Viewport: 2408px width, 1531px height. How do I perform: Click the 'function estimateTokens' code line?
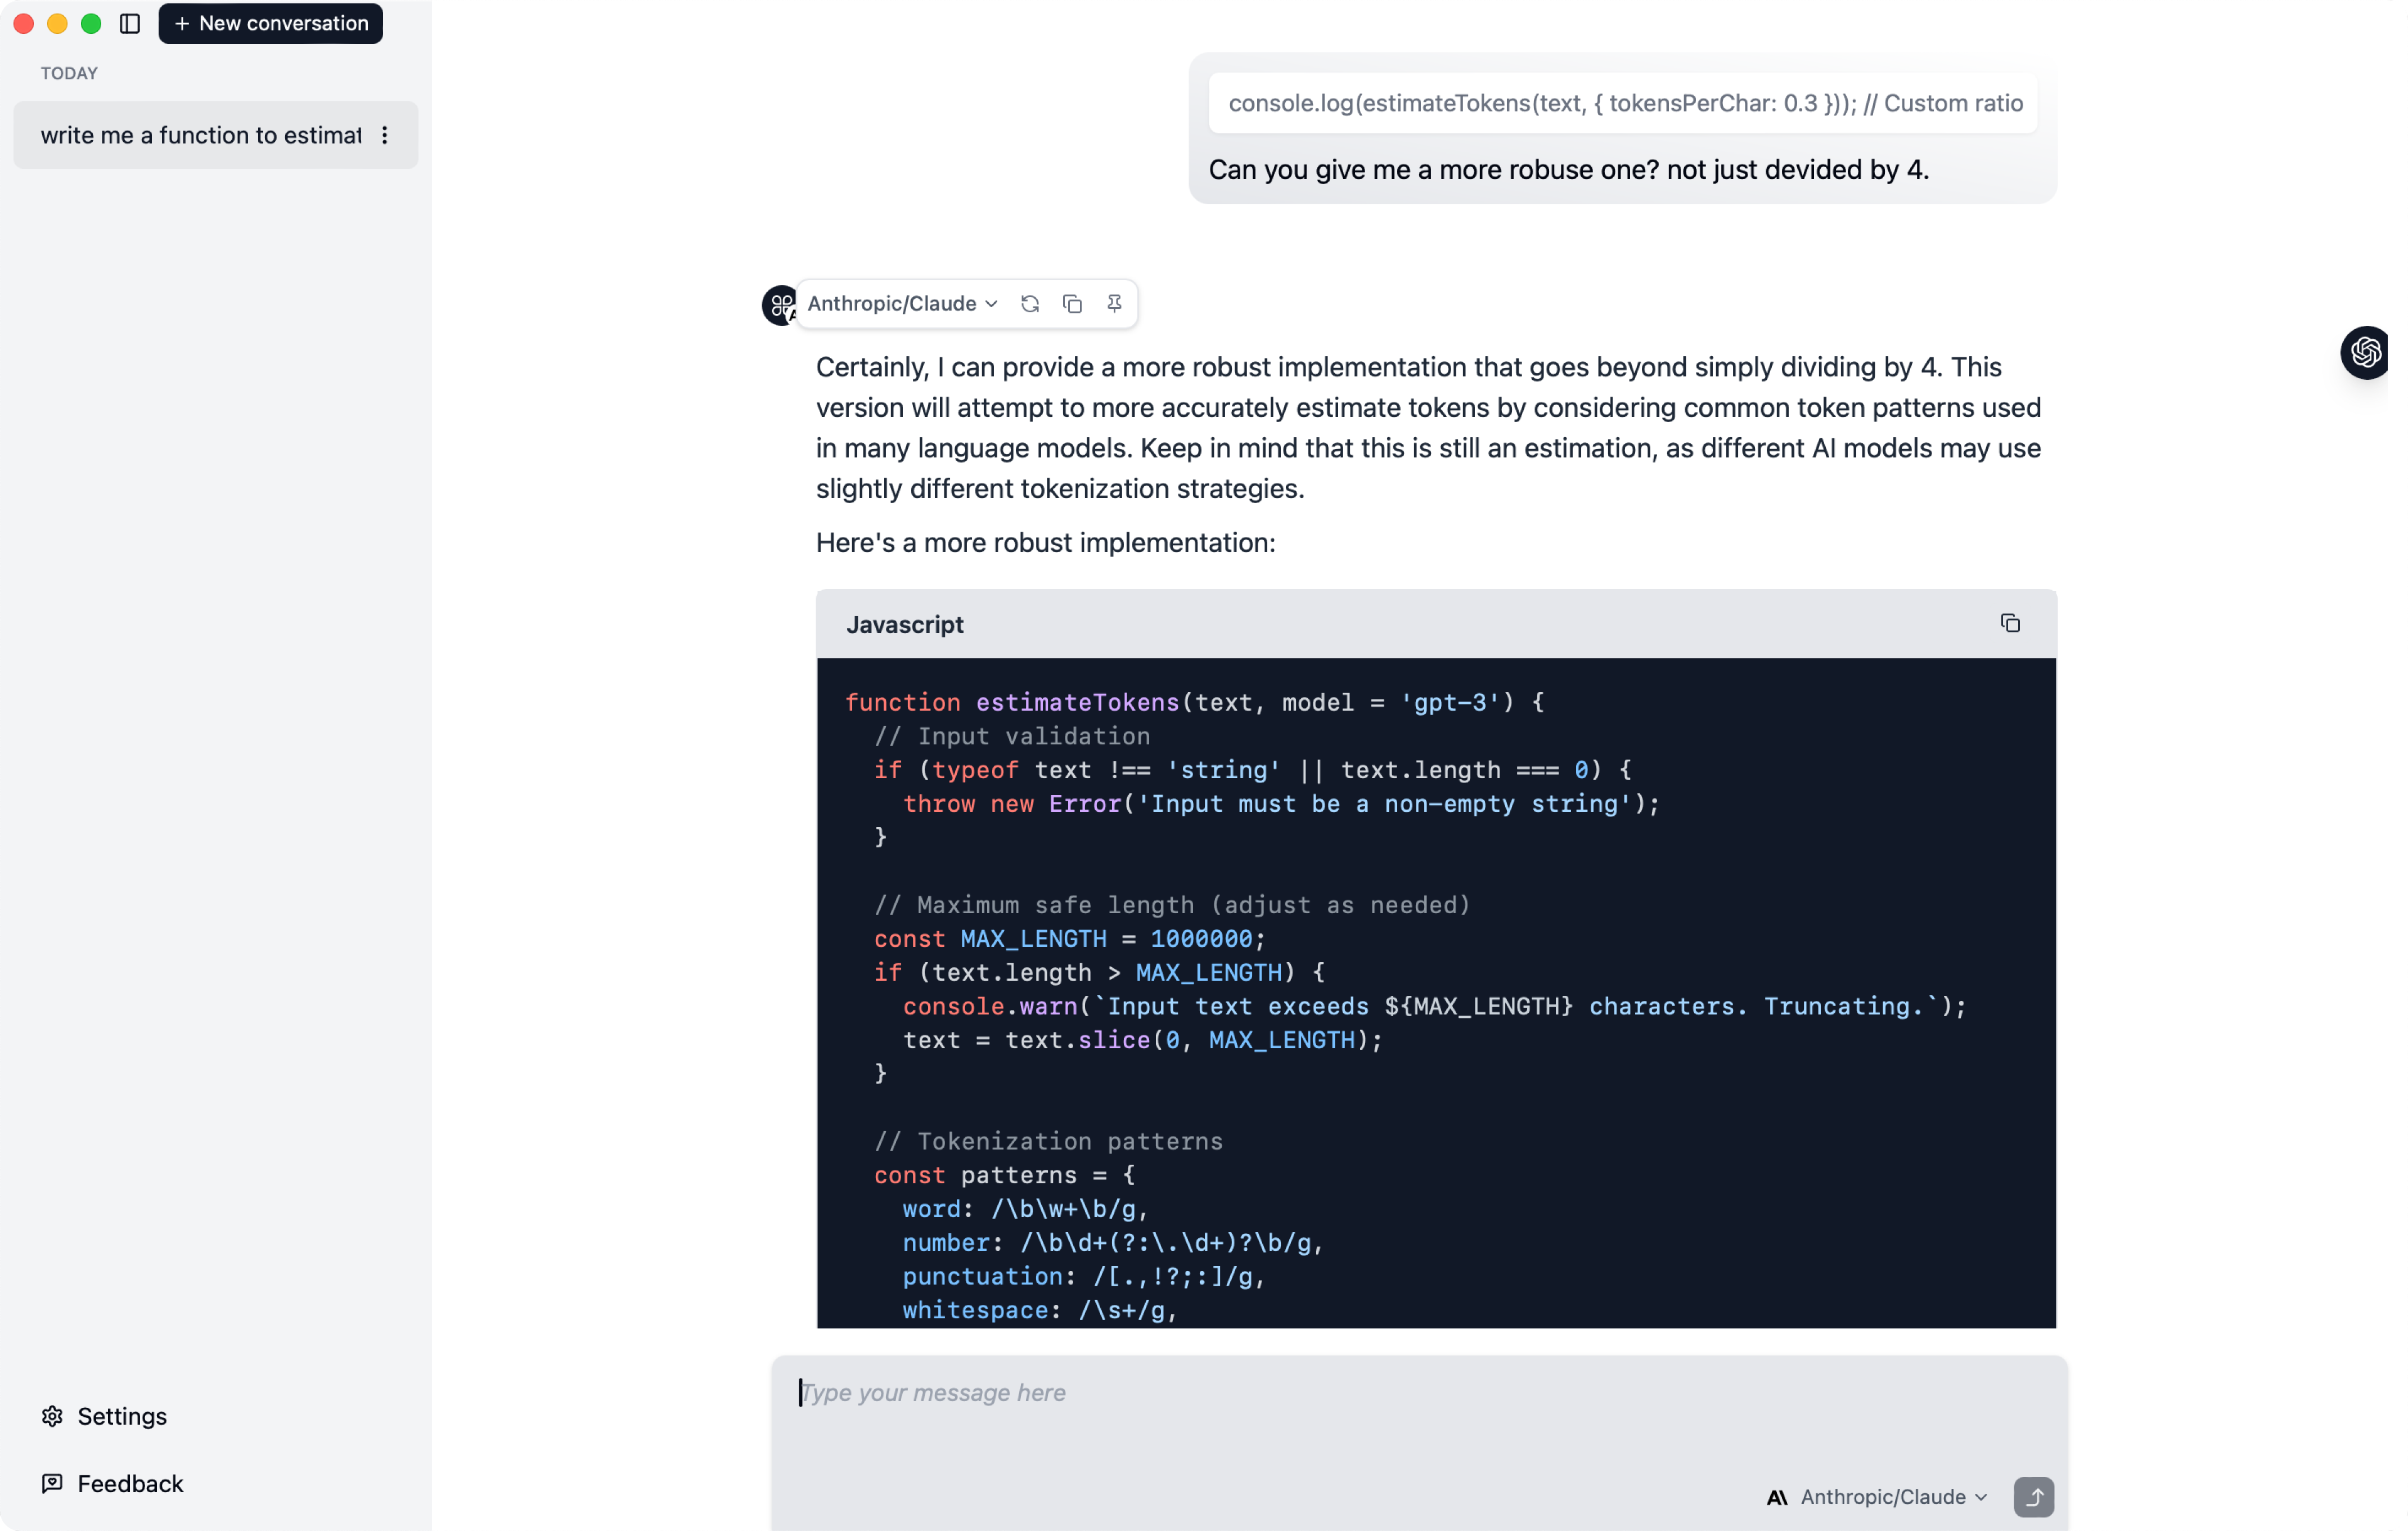[x=1195, y=702]
